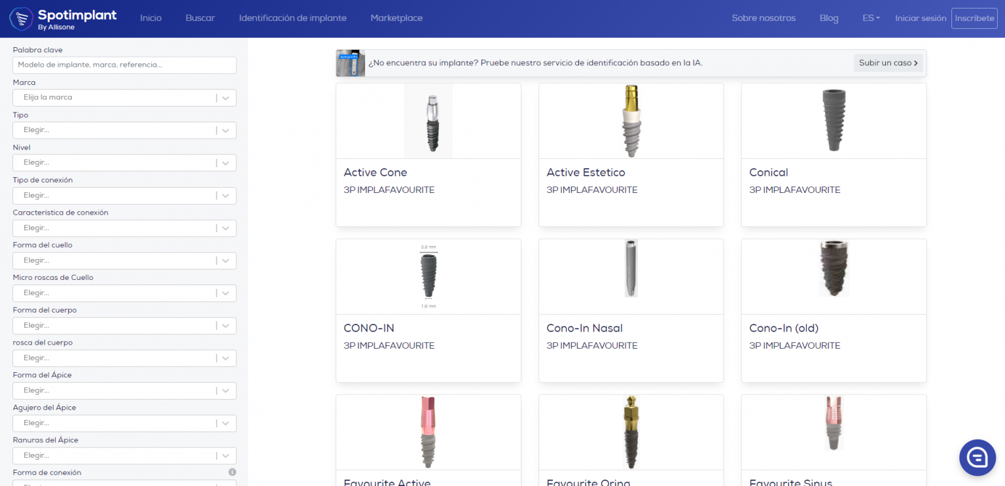Open the Cono-In (old) implant image

point(834,269)
